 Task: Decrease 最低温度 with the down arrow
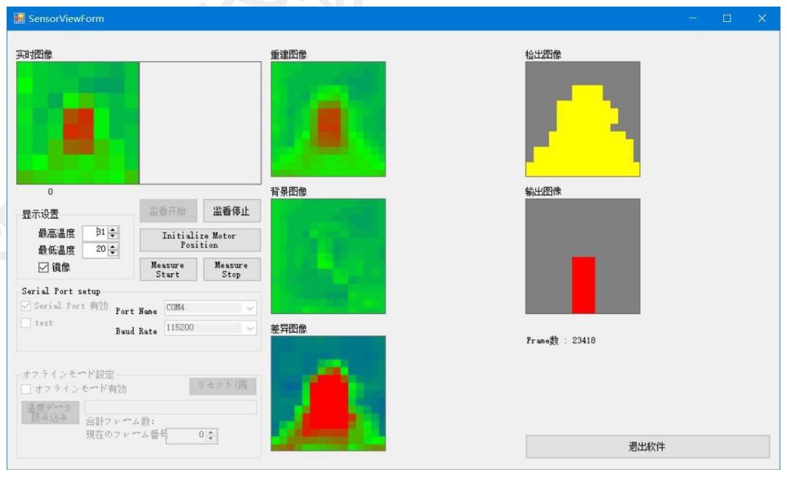coord(114,254)
